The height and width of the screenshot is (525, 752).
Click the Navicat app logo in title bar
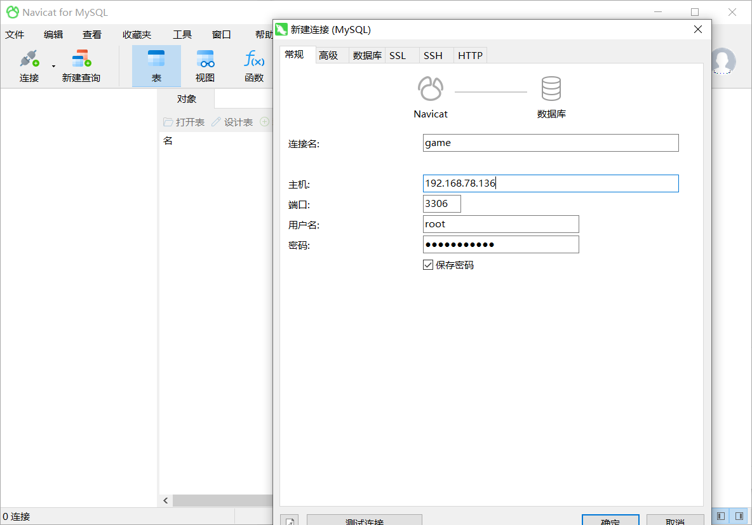(x=13, y=13)
